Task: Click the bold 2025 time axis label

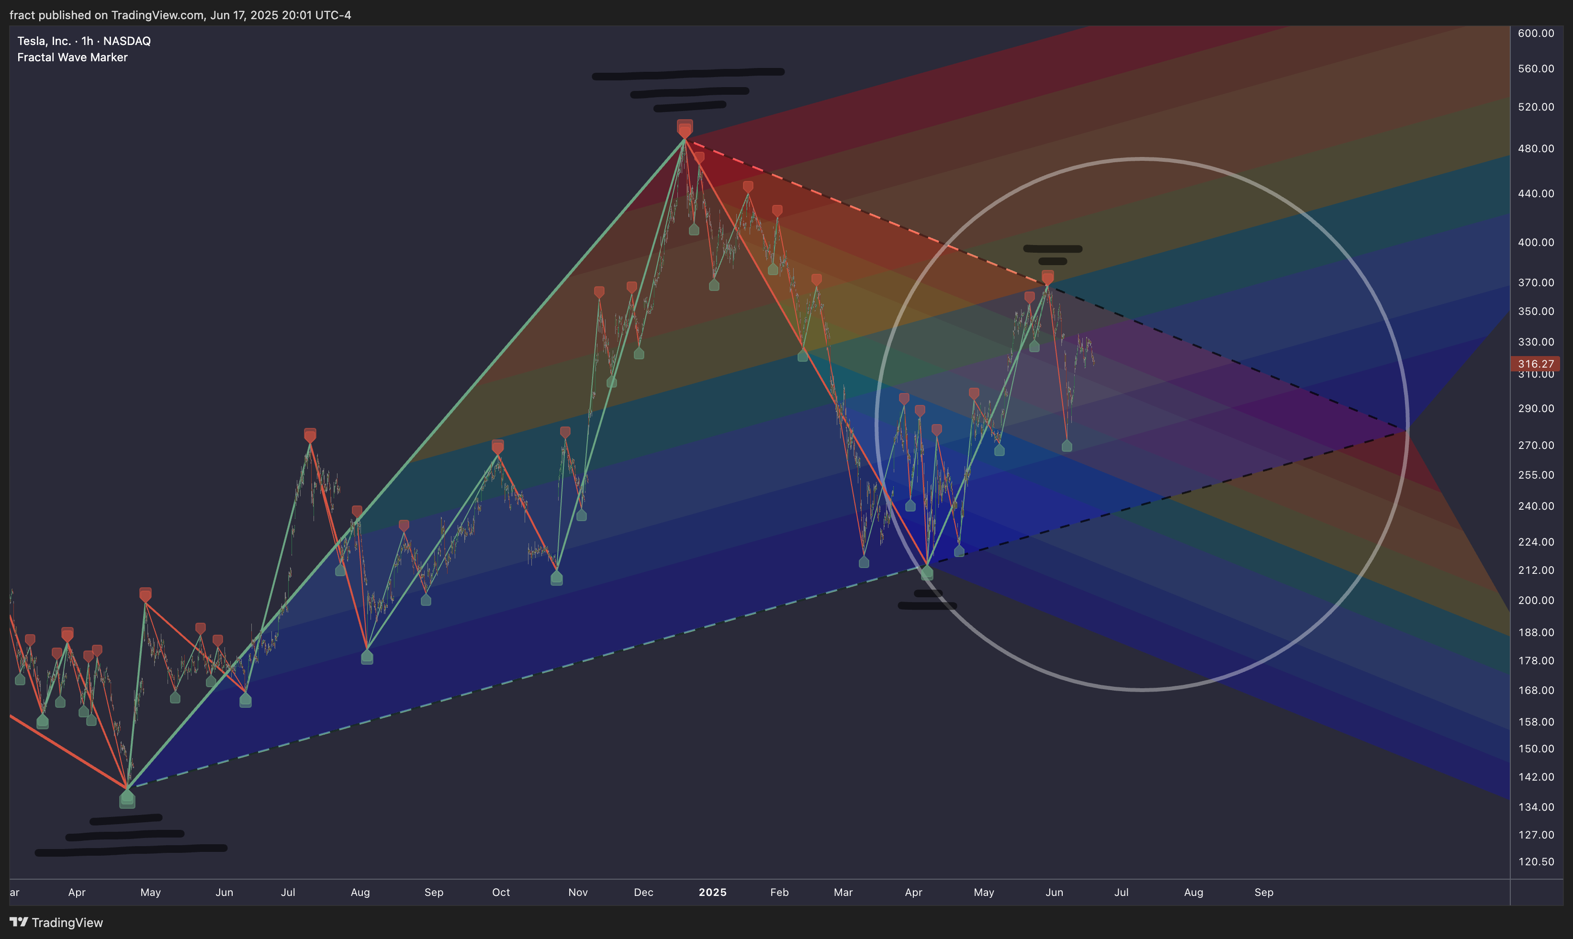Action: (712, 893)
